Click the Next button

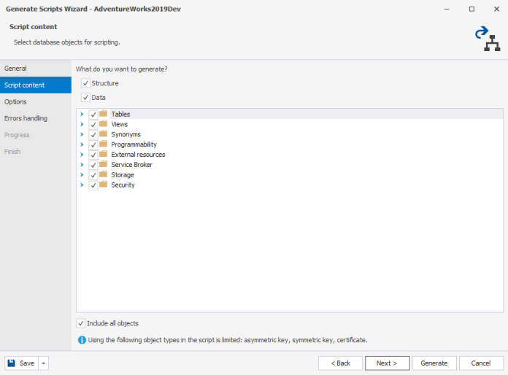[x=386, y=363]
